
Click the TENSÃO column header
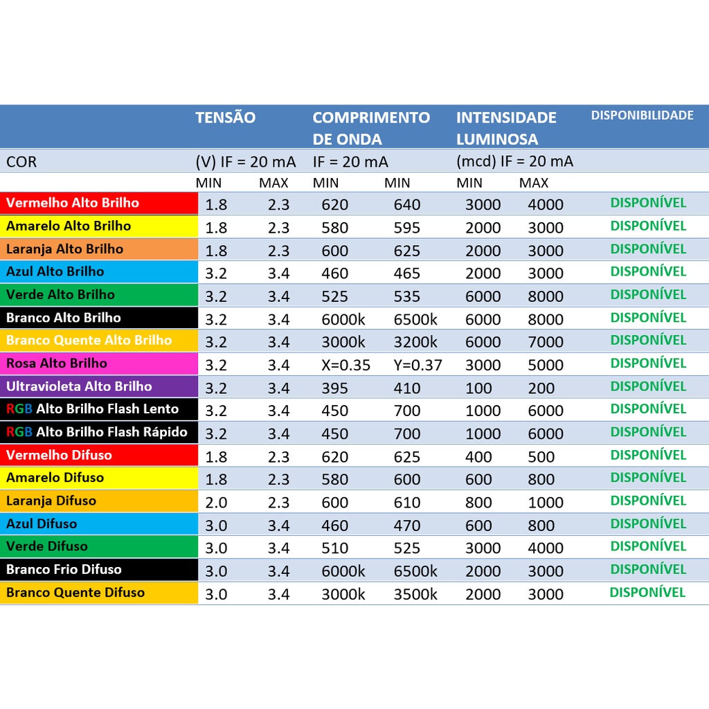tap(225, 118)
